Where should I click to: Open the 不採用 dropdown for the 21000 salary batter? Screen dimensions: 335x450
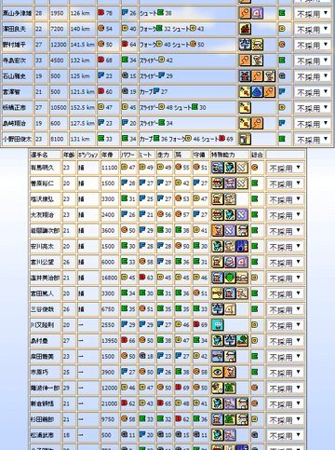coord(285,404)
